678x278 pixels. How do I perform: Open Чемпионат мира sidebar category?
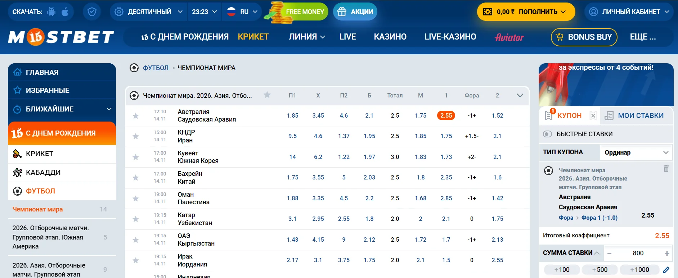[x=62, y=209]
